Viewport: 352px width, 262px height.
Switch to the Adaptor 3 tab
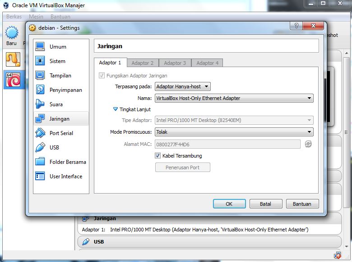[175, 63]
